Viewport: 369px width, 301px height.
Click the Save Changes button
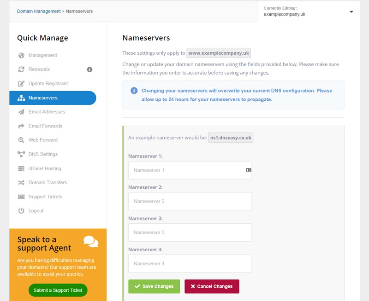click(x=154, y=286)
